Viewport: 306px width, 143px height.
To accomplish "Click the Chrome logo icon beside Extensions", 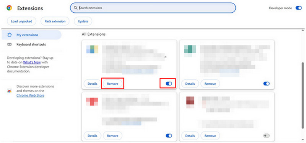I will [x=9, y=8].
